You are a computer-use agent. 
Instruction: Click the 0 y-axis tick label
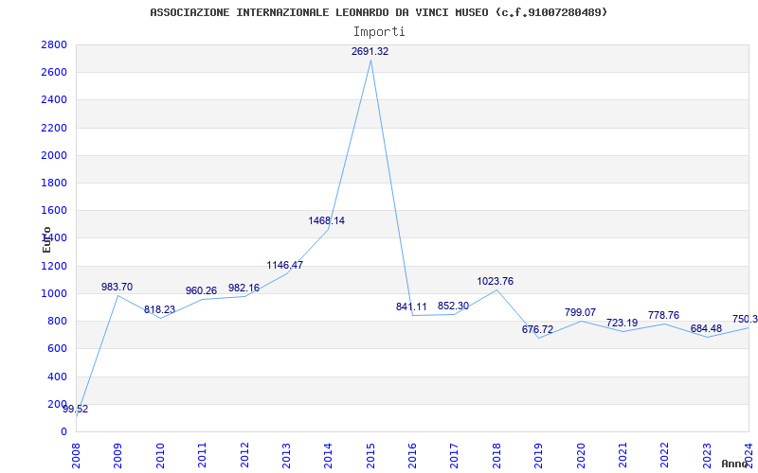pyautogui.click(x=63, y=431)
